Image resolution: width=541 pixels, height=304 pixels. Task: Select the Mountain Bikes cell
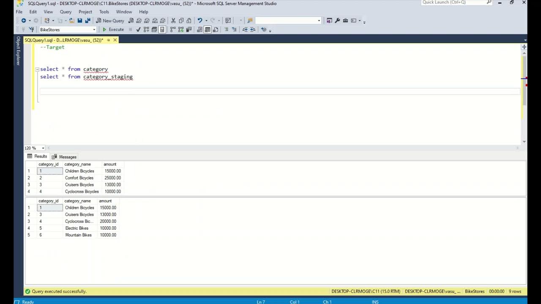(x=80, y=235)
